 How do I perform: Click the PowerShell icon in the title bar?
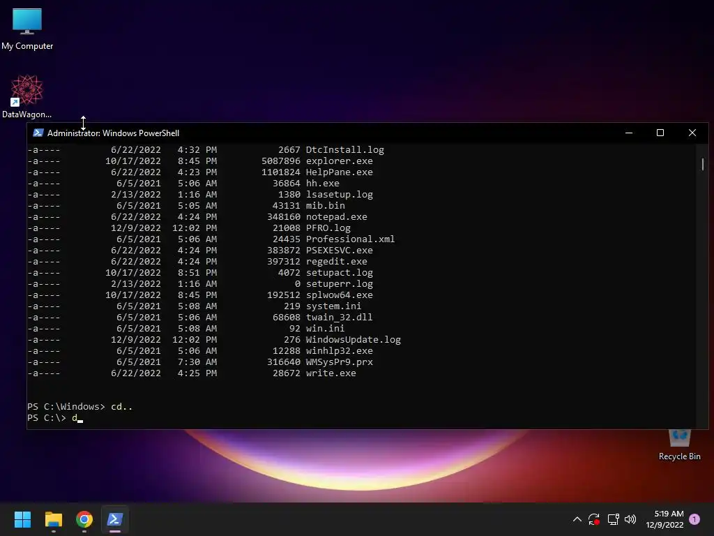coord(38,133)
